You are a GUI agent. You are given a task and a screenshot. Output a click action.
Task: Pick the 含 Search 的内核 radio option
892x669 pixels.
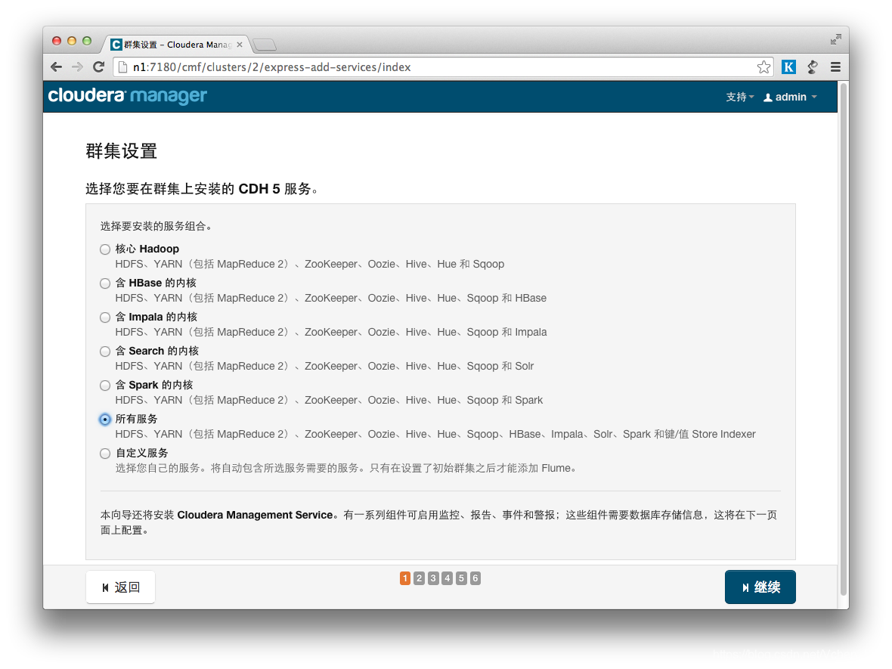tap(104, 352)
